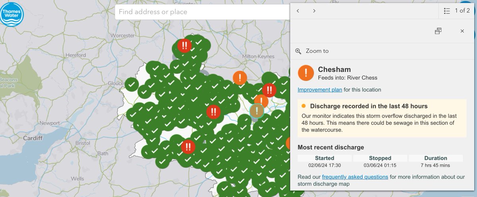Select the red alert marker east of Bath
This screenshot has height=197, width=477.
(188, 147)
